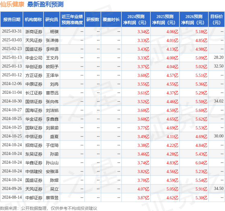Click analyst name 杨骥

coord(54,32)
